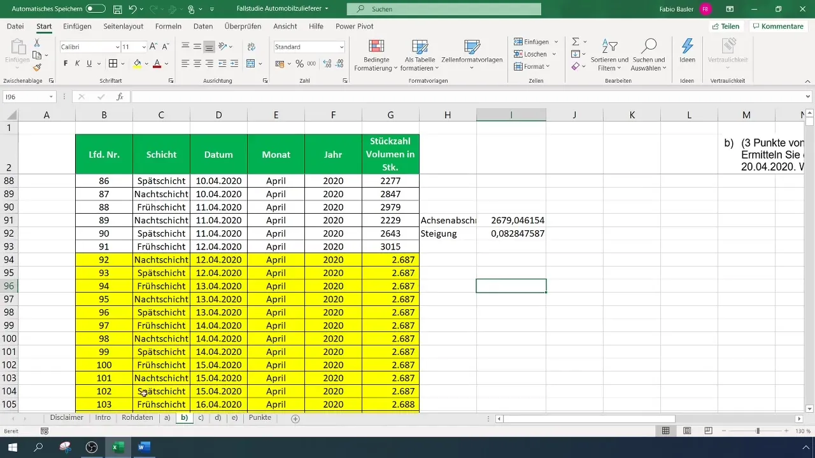Toggle bold formatting
Screen dimensions: 815x458
pyautogui.click(x=66, y=64)
